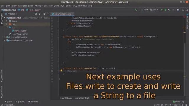Expand External Libraries node

4,37
